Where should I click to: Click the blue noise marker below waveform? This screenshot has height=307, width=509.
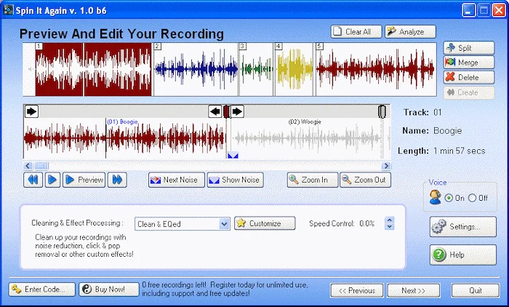[233, 155]
